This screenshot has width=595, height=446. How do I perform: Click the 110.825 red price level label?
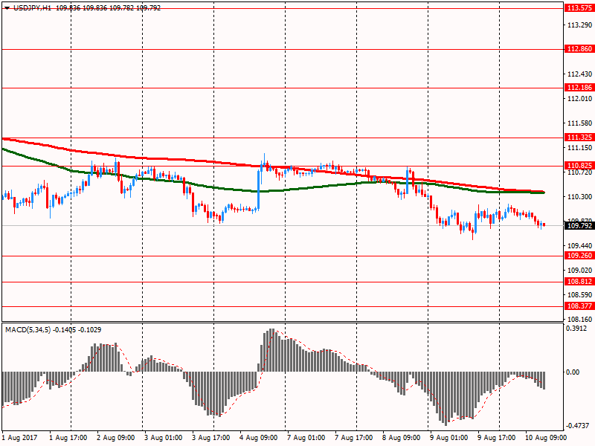click(579, 165)
